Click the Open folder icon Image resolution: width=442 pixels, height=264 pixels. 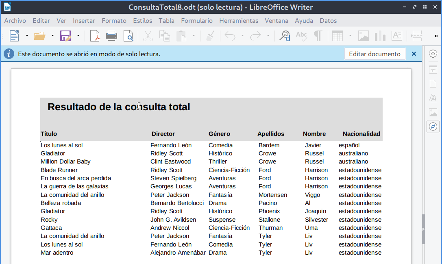click(39, 36)
